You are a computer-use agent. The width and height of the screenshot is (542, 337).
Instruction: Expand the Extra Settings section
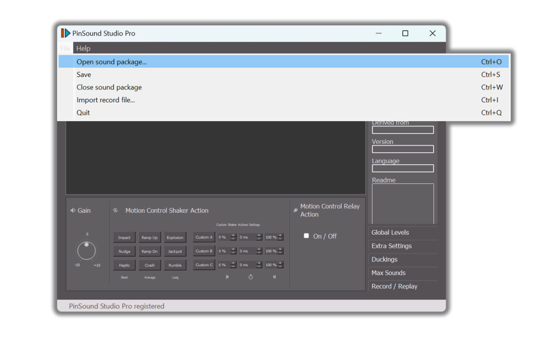click(x=403, y=246)
